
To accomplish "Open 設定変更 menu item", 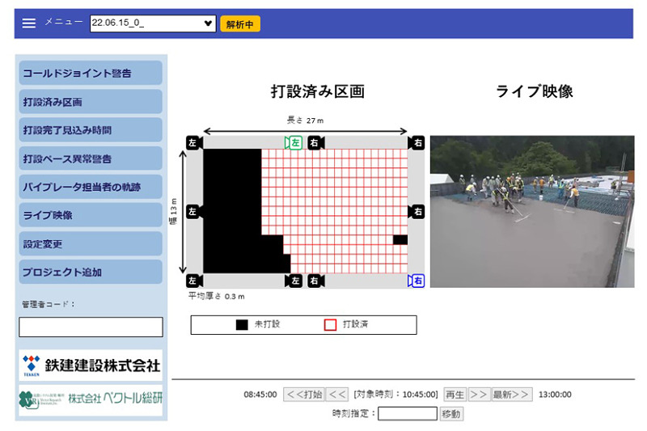I will click(91, 243).
